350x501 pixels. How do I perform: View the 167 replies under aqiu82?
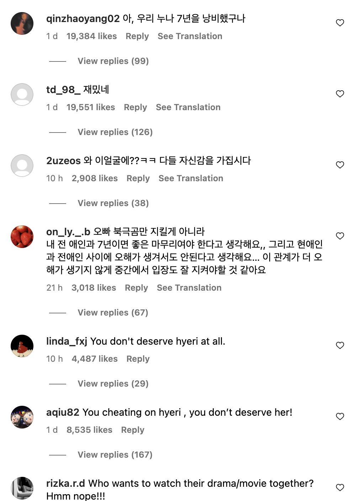[x=115, y=455]
